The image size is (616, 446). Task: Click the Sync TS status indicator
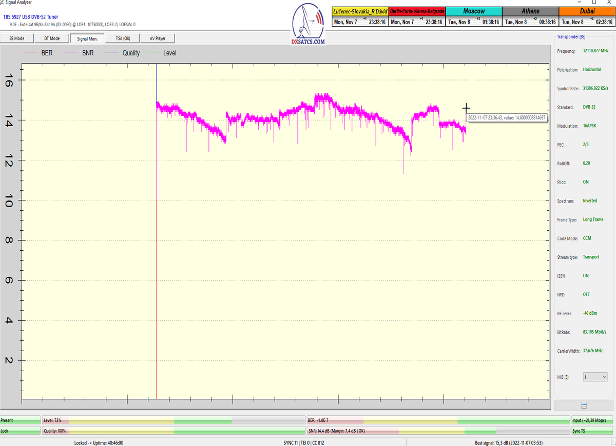coord(592,431)
